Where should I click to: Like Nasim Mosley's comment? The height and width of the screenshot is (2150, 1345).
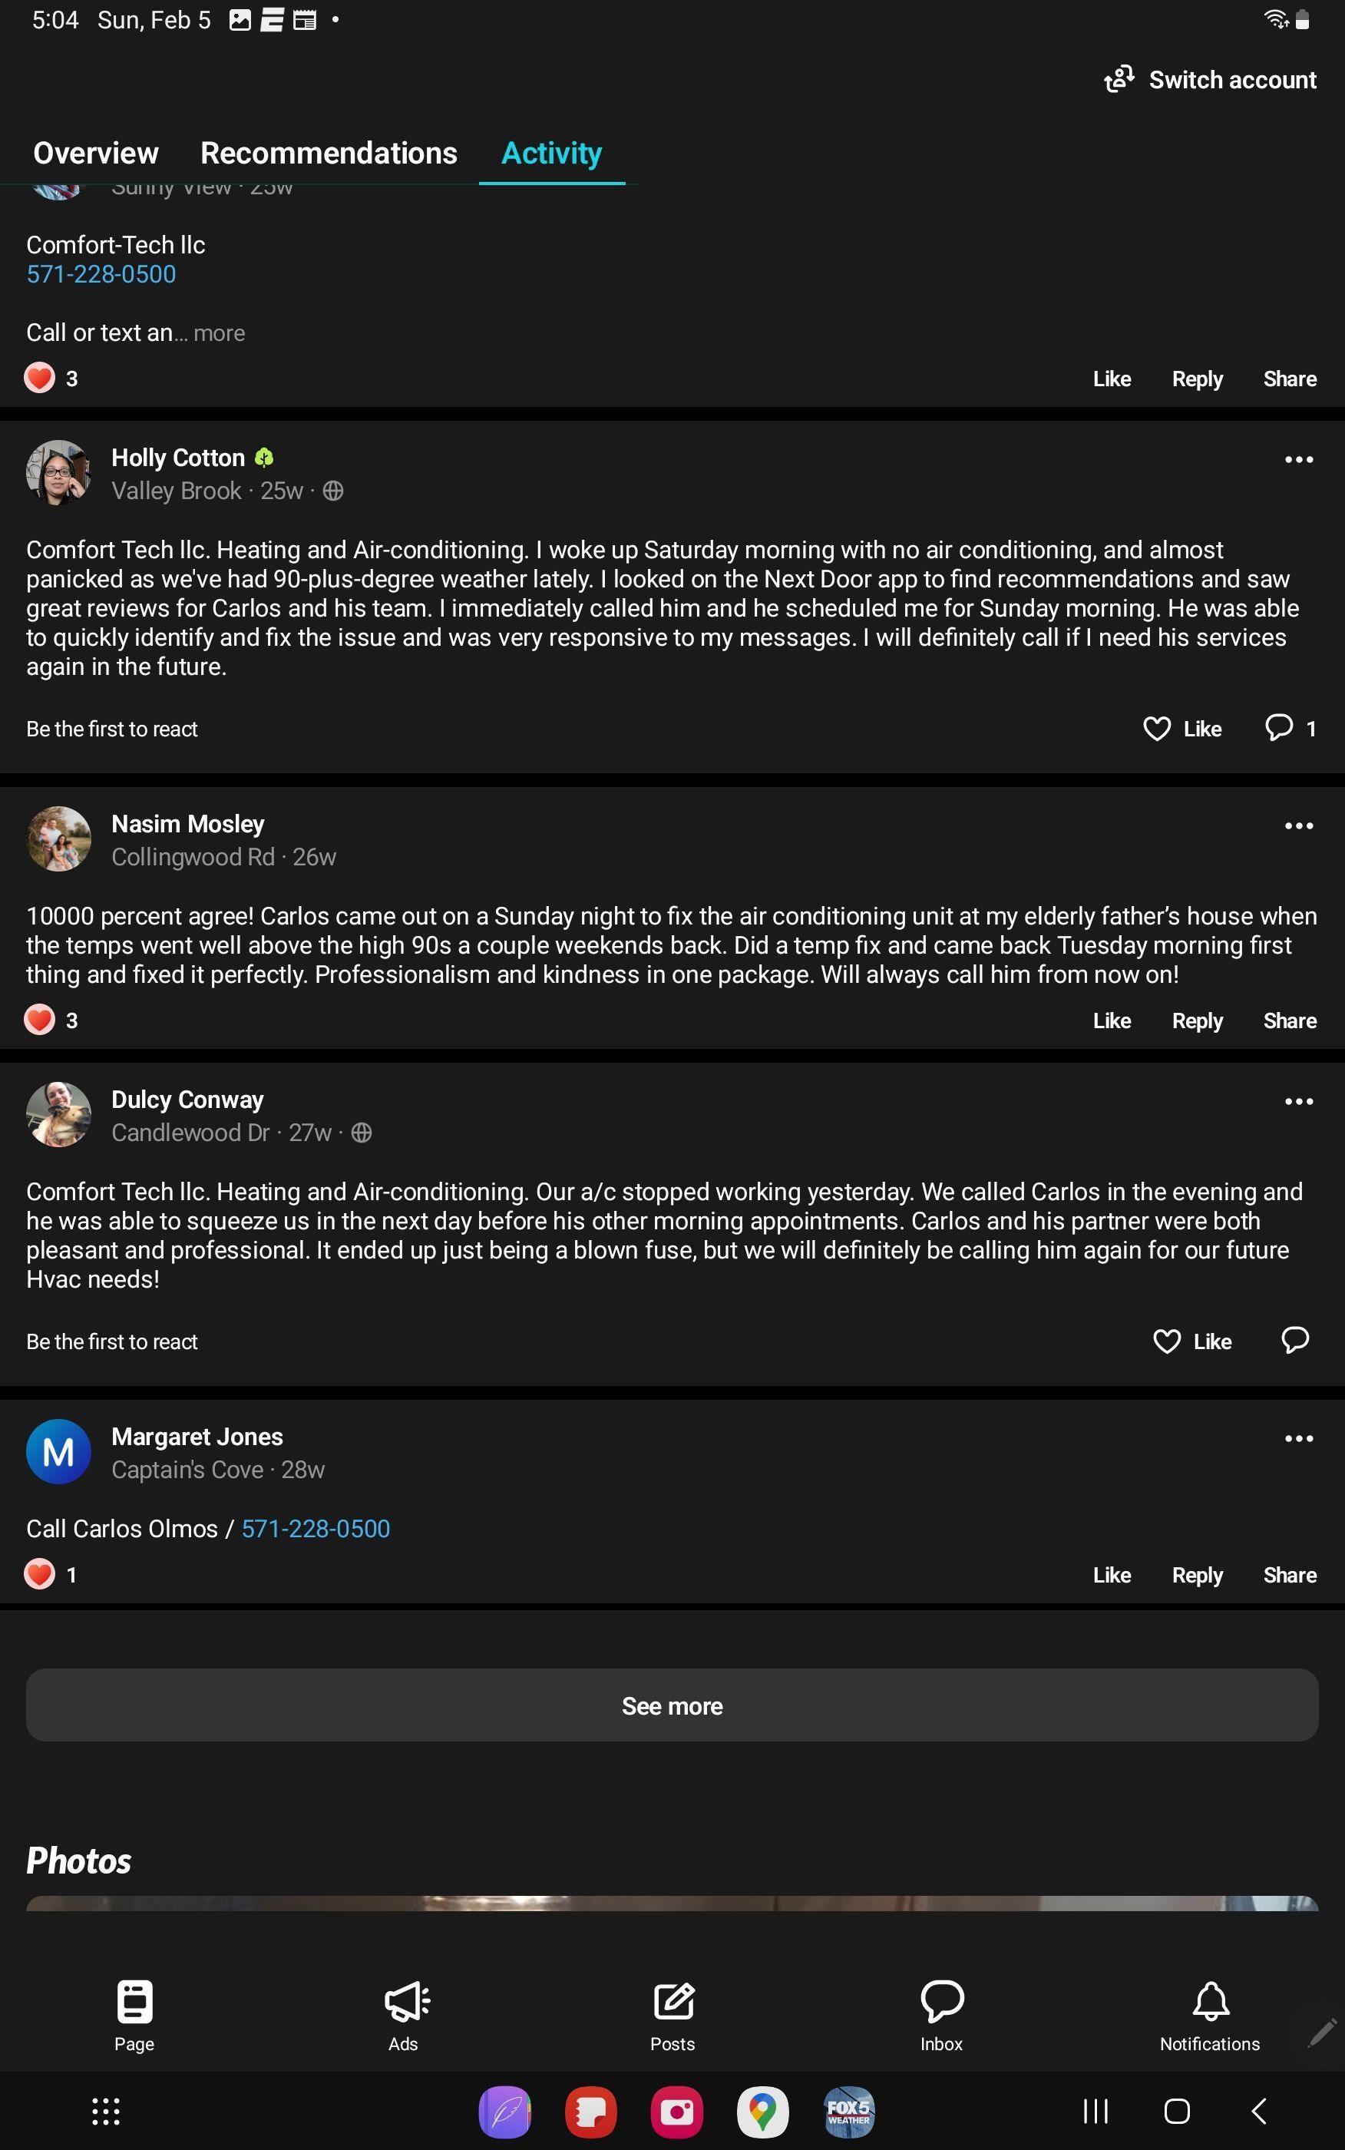[1111, 1020]
